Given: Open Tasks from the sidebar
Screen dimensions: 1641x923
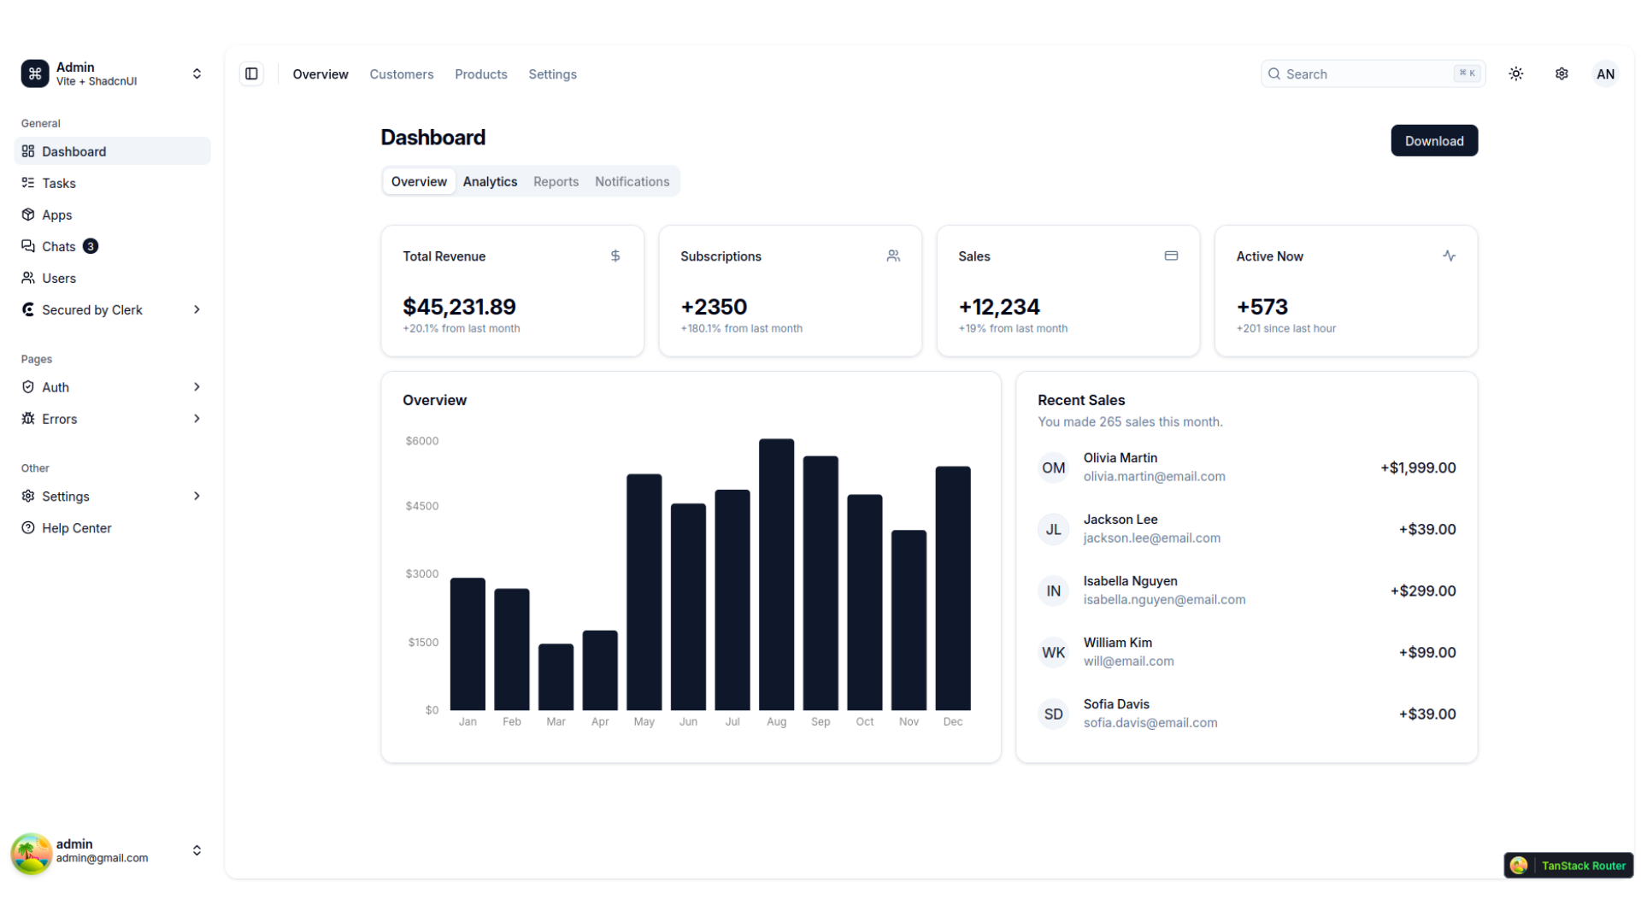Looking at the screenshot, I should (x=59, y=183).
